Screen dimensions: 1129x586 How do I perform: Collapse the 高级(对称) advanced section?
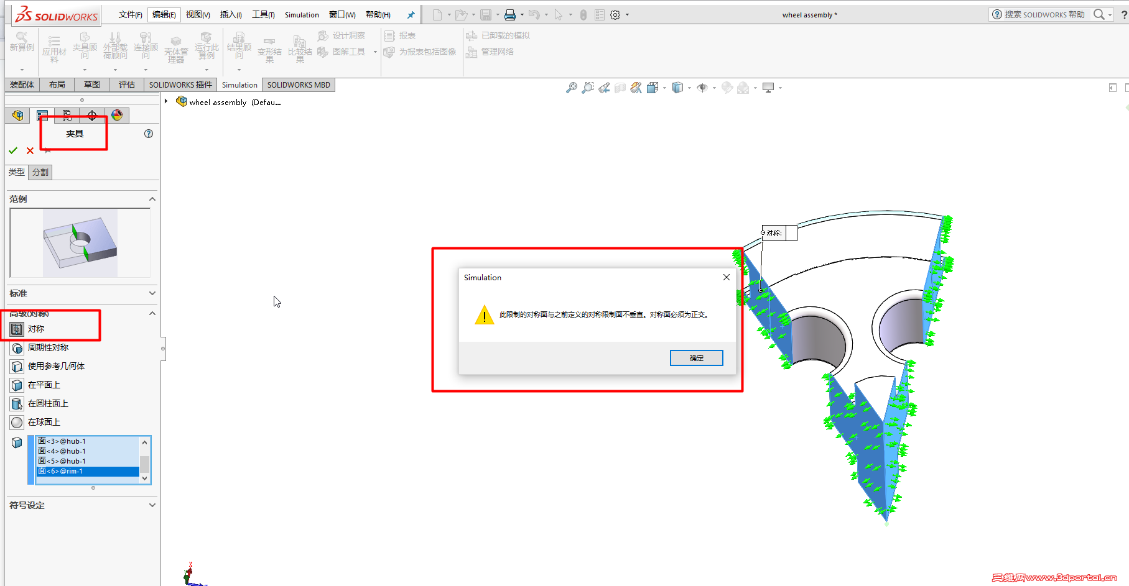click(x=152, y=313)
